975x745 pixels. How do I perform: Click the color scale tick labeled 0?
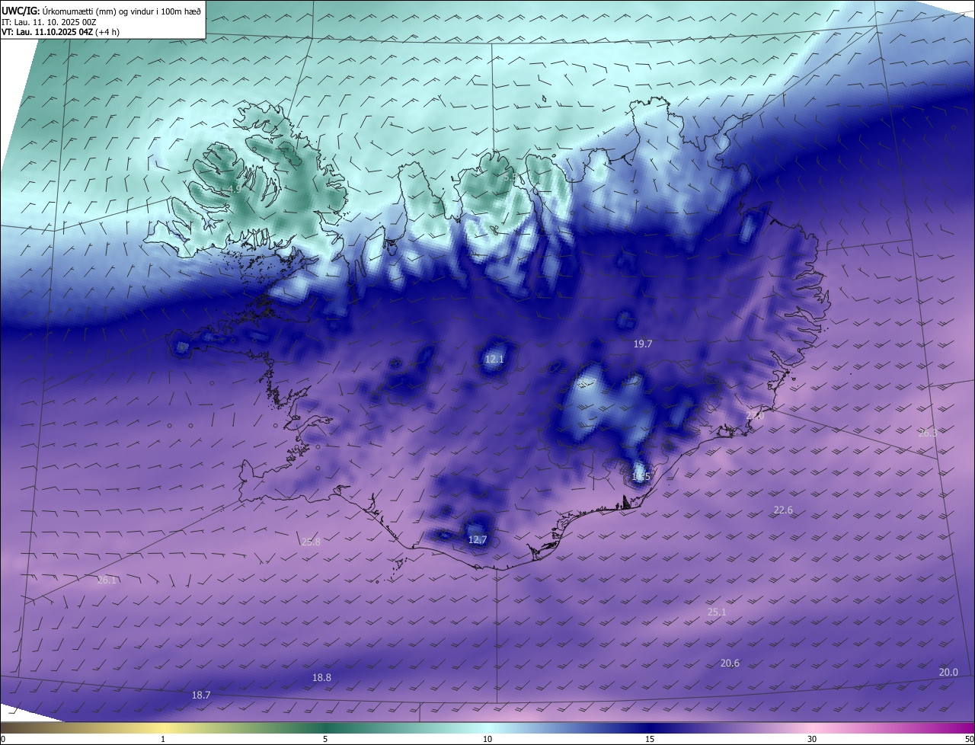pyautogui.click(x=3, y=739)
